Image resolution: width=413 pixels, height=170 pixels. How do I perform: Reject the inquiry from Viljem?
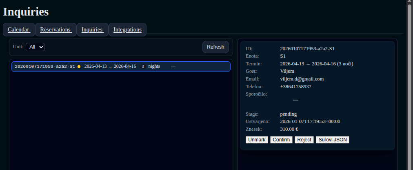point(304,140)
